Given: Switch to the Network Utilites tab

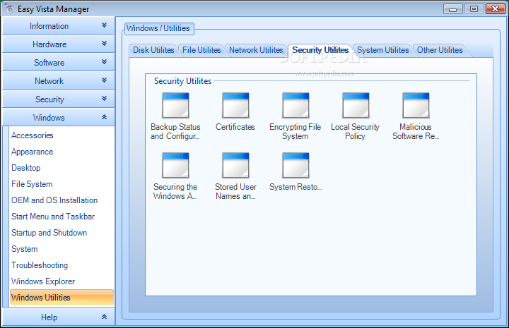Looking at the screenshot, I should pyautogui.click(x=256, y=50).
